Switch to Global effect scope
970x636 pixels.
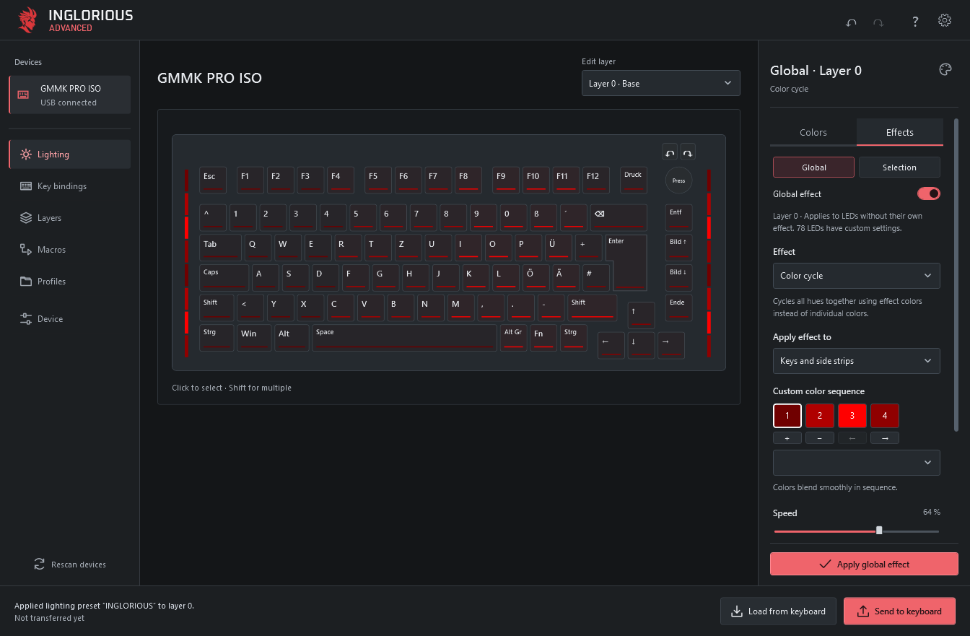point(814,167)
